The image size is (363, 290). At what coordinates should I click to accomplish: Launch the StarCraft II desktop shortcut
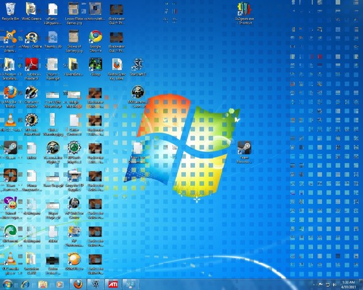tap(138, 68)
